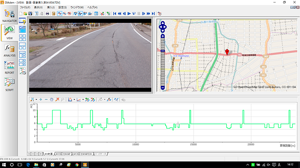This screenshot has height=168, width=300.
Task: Switch to the MCI区分MAP sheet tab
Action: click(63, 154)
